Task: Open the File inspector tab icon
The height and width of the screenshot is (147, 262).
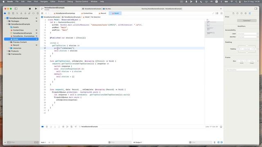Action: coord(233,13)
